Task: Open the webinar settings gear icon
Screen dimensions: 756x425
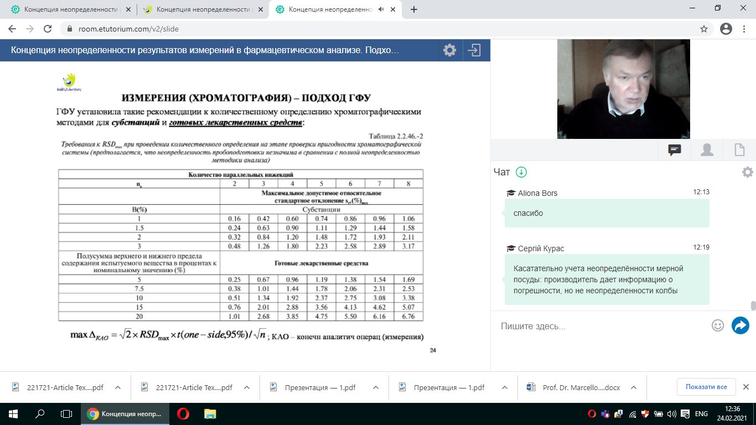Action: 449,50
